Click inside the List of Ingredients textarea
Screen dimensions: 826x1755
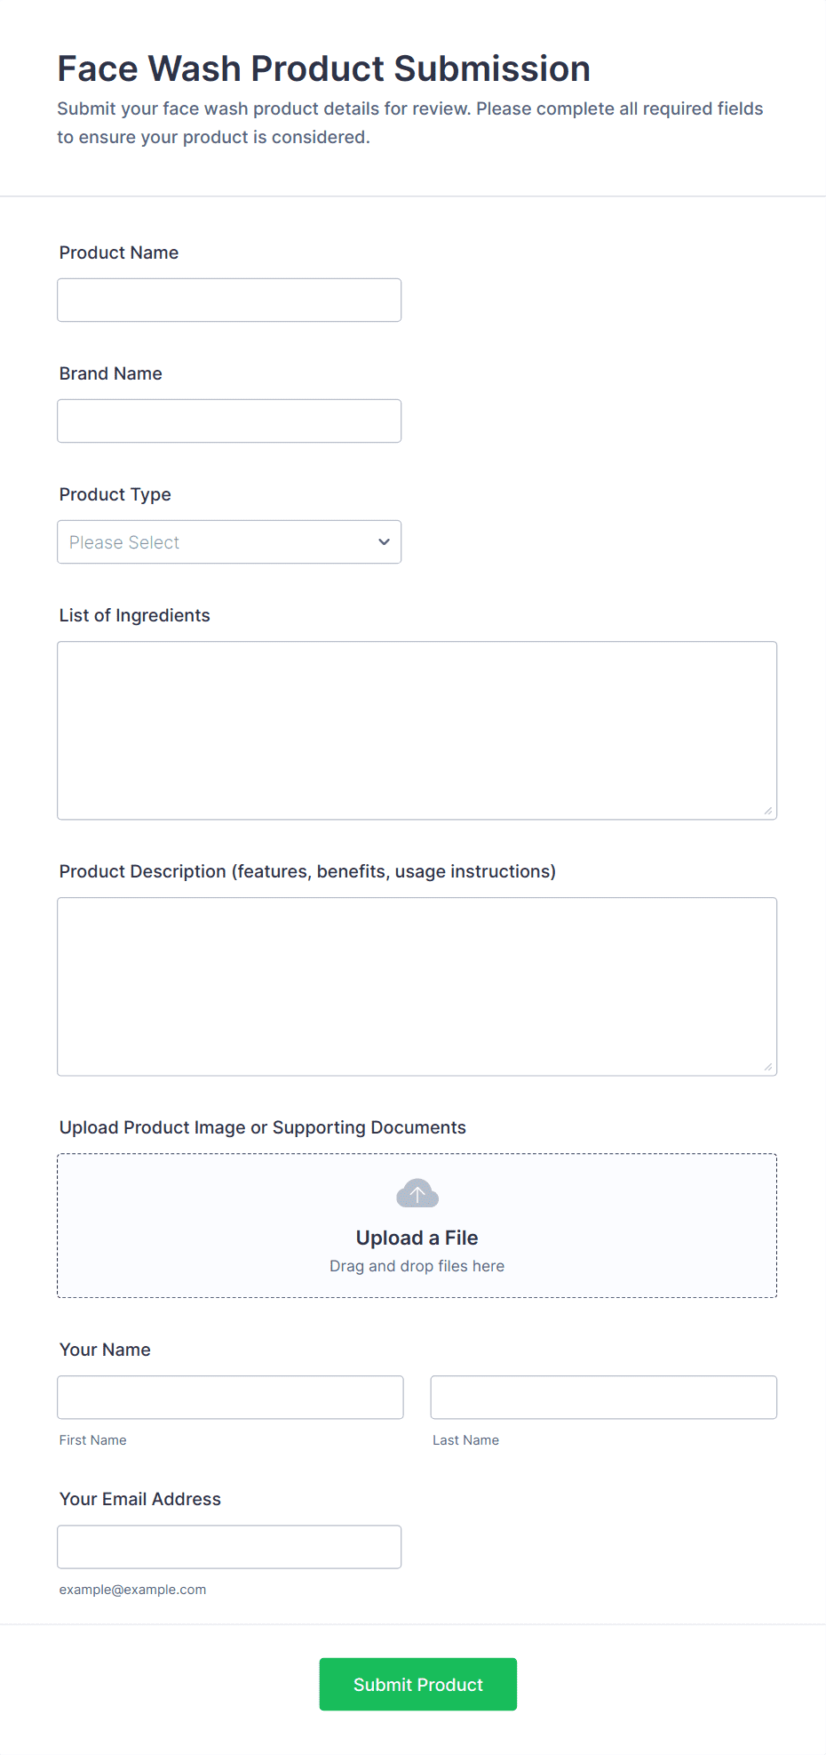417,731
